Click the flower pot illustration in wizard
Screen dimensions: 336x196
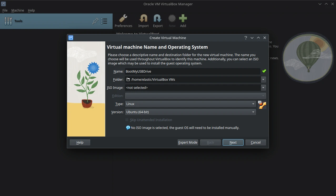[86, 89]
